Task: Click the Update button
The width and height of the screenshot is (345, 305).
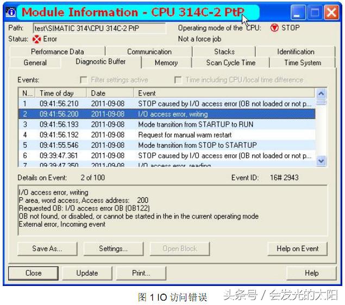Action: [87, 273]
